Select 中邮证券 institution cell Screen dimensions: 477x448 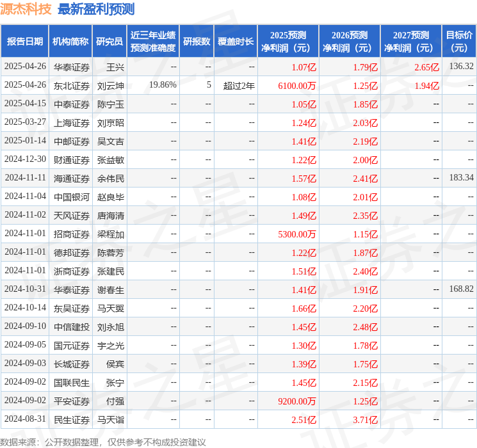pyautogui.click(x=72, y=141)
